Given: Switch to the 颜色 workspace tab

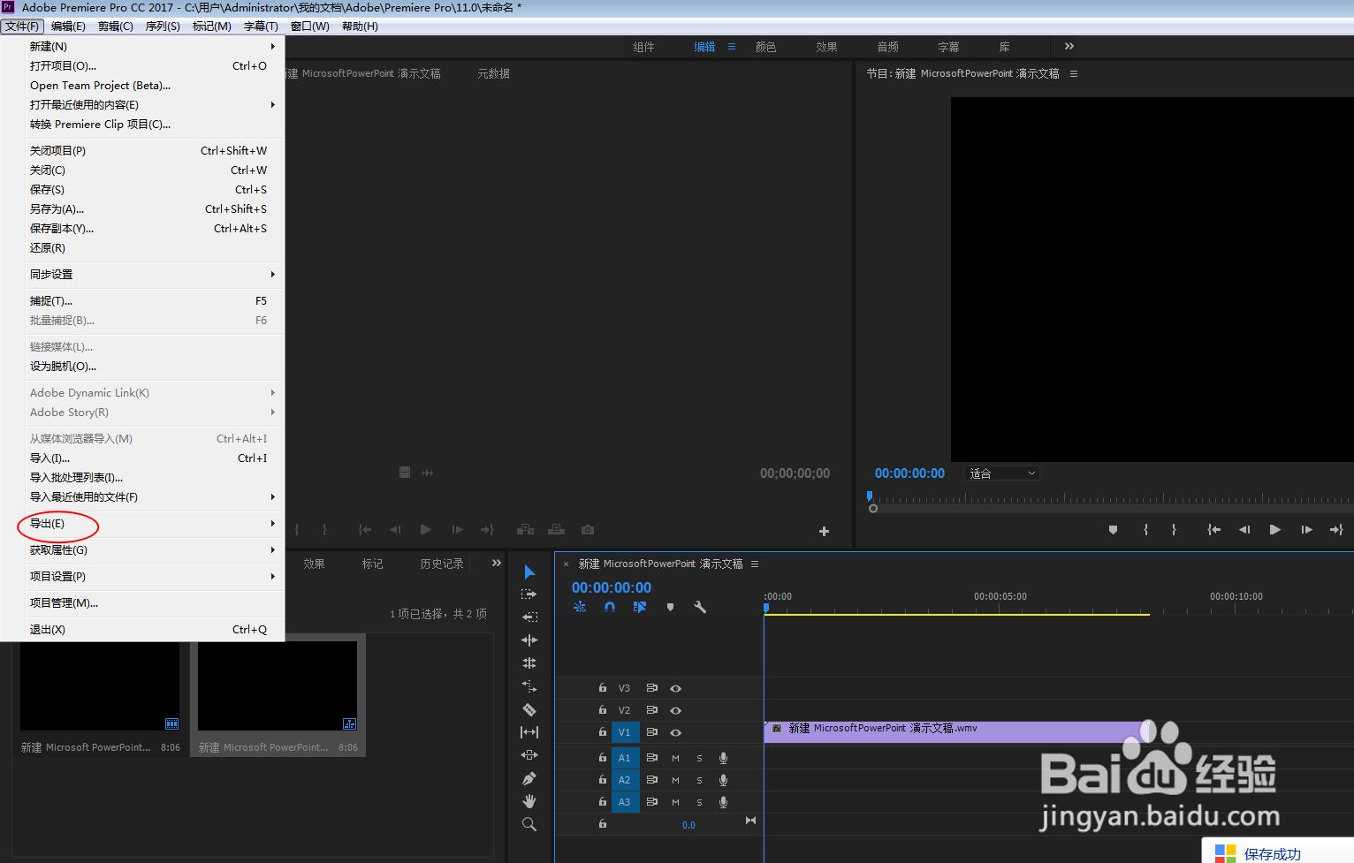Looking at the screenshot, I should coord(765,46).
